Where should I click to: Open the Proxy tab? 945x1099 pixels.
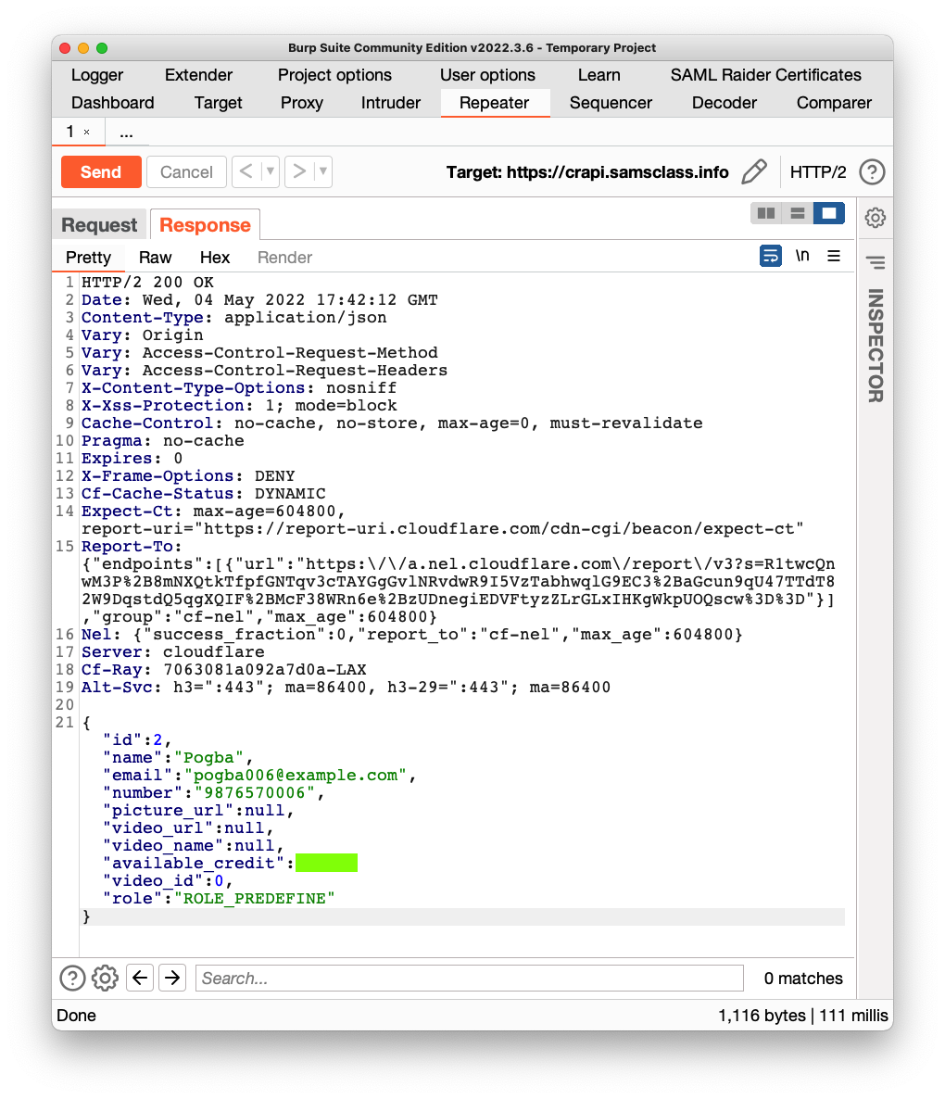(x=302, y=103)
